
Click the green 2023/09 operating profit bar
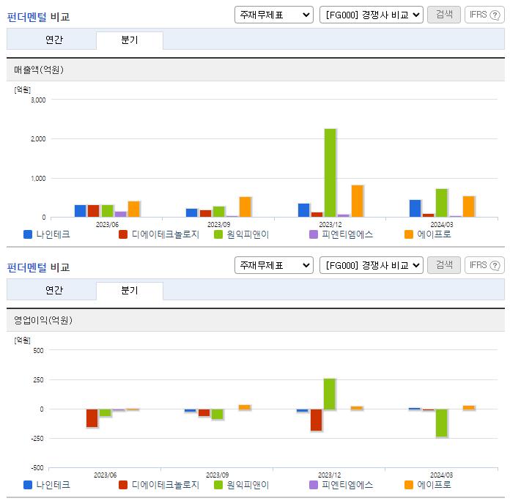pos(217,414)
